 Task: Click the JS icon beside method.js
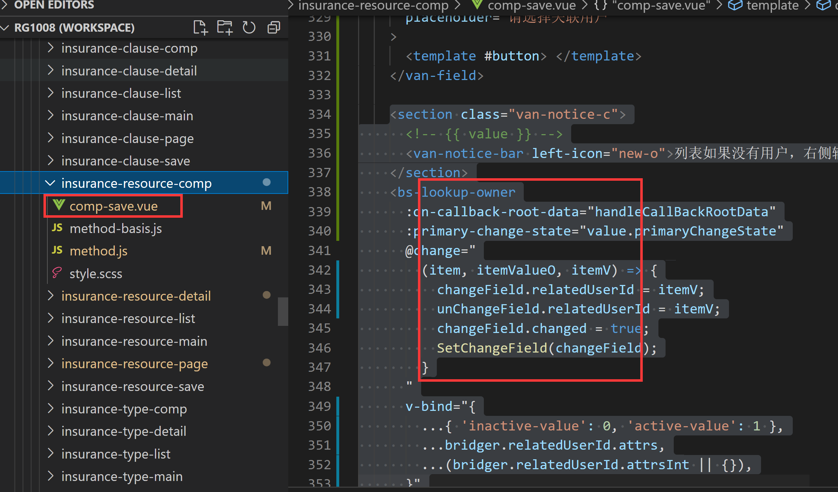point(57,250)
